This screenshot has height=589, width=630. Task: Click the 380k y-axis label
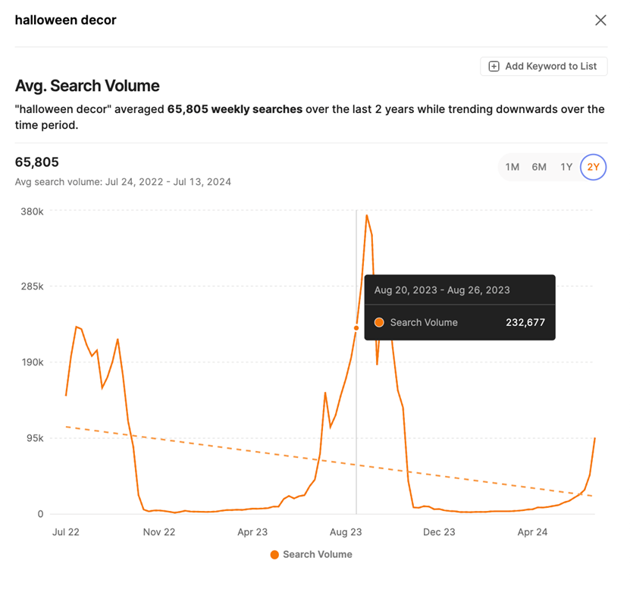31,211
